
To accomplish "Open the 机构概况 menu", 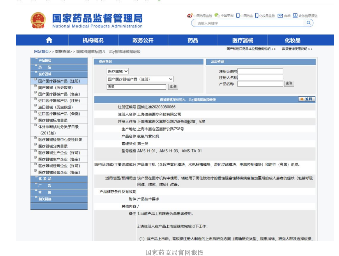I will coord(93,40).
